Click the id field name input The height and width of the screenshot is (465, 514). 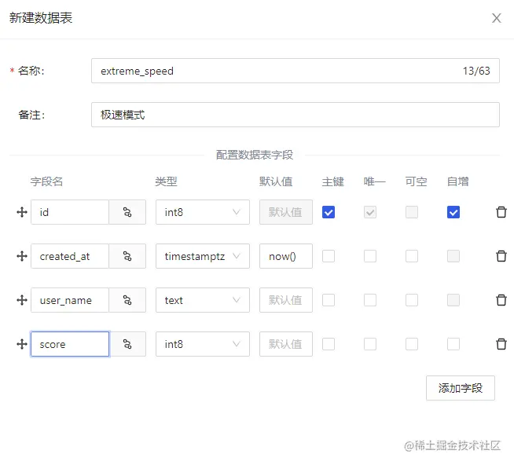(70, 212)
